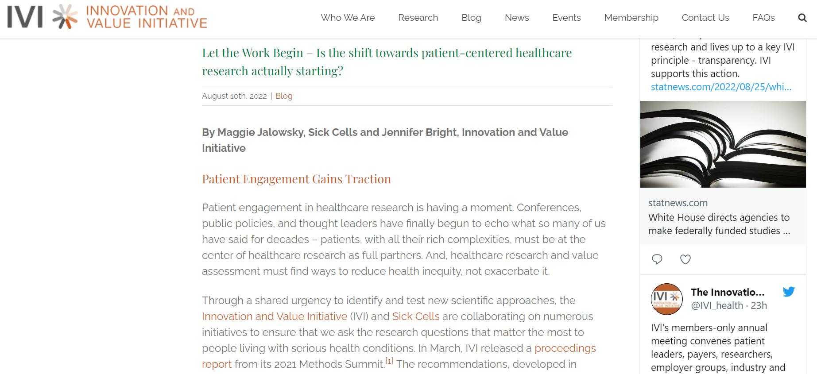Activate the heart toggle below the article preview

point(685,259)
